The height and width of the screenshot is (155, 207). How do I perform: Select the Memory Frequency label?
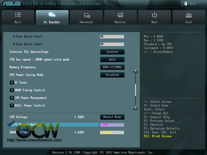(22, 67)
